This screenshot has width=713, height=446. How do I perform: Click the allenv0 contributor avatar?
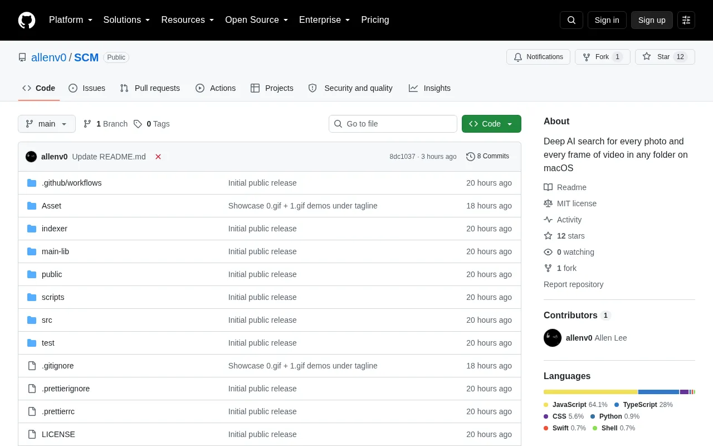[553, 338]
